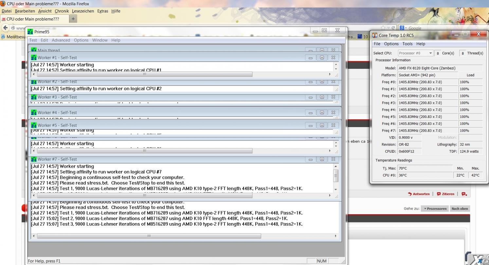Image resolution: width=489 pixels, height=265 pixels.
Task: Click Worker #7 horizontal scrollbar thumb
Action: click(145, 196)
